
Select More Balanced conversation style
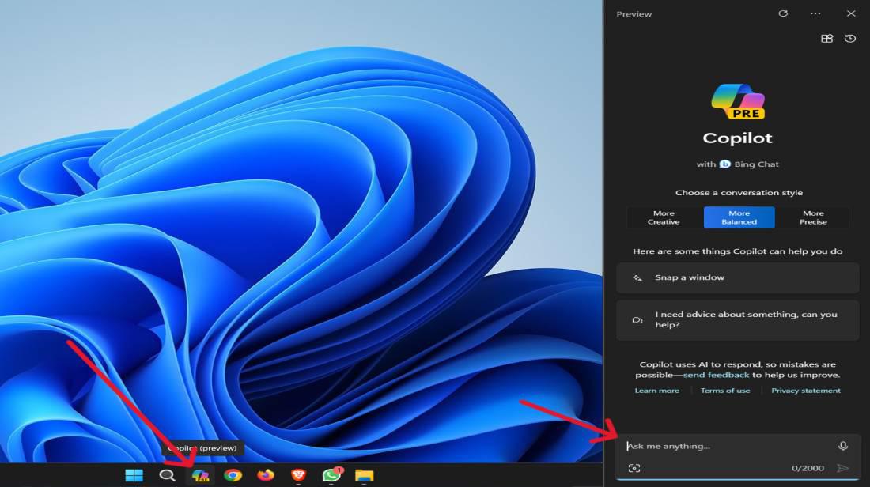click(739, 217)
